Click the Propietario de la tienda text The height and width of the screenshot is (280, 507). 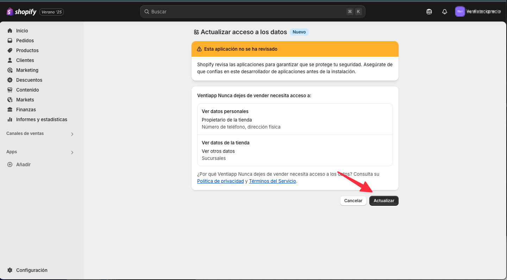(x=227, y=120)
